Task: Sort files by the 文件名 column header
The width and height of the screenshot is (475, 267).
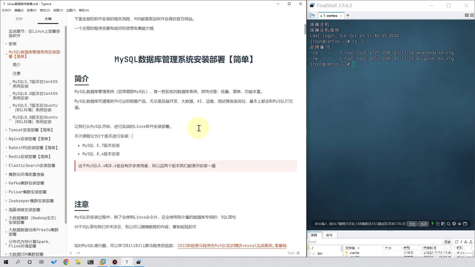Action: pos(350,248)
